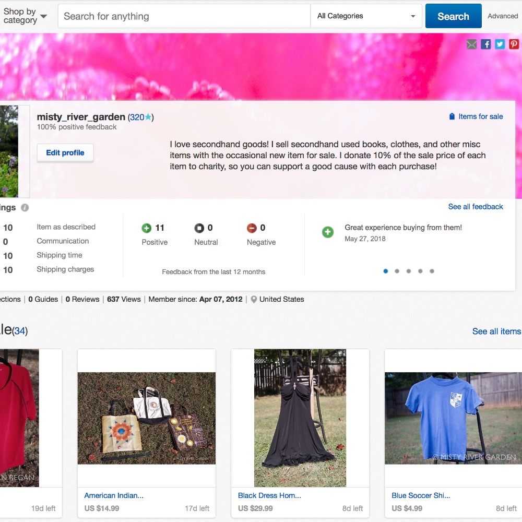522x522 pixels.
Task: Open American Indian tote bags thumbnail
Action: point(147,418)
